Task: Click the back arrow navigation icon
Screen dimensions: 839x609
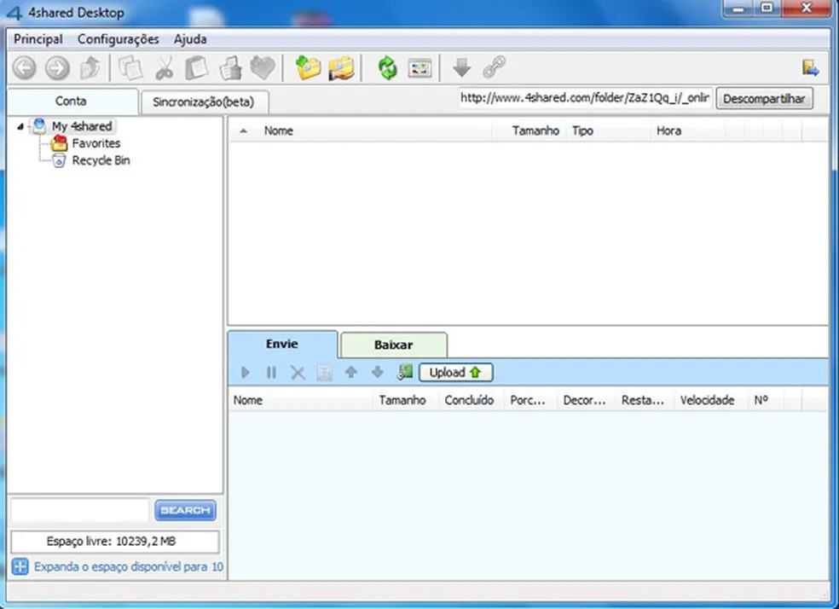Action: click(x=25, y=68)
